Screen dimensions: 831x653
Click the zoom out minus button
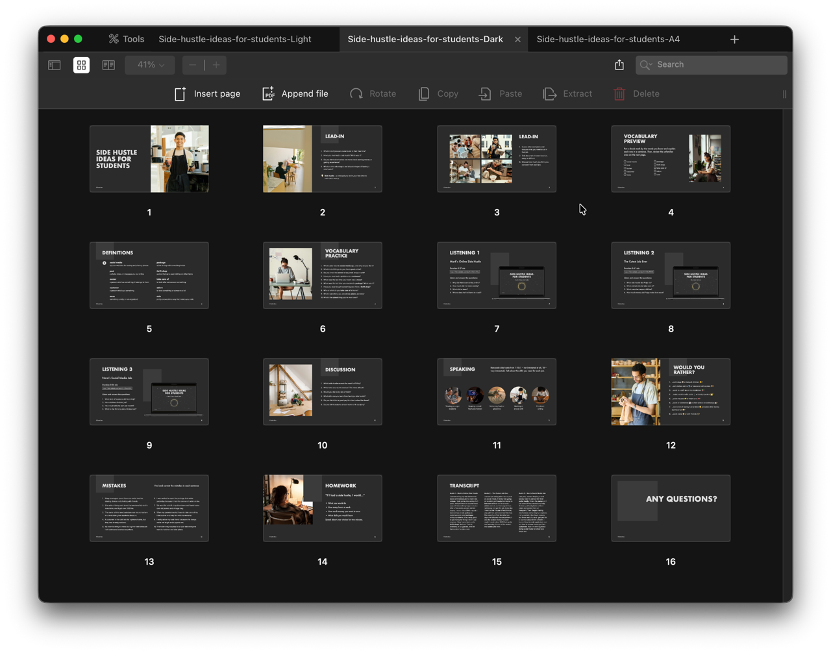point(193,65)
